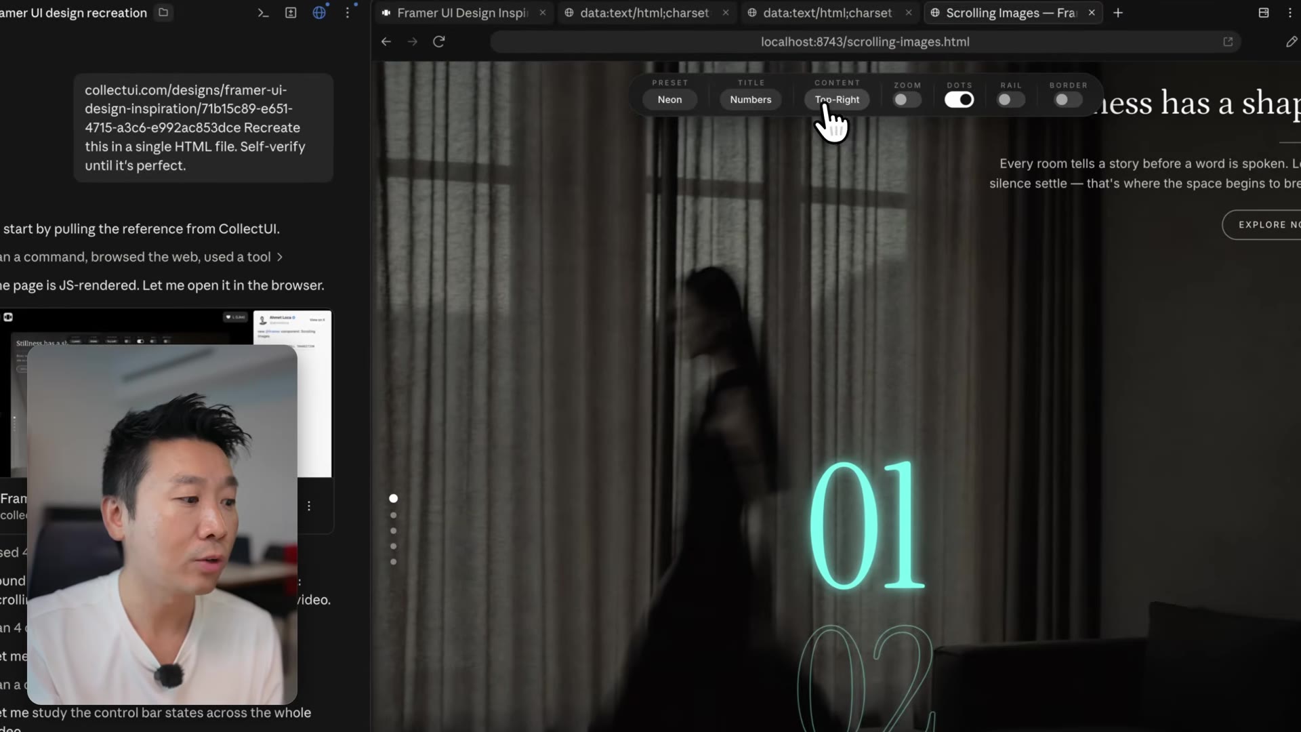Open the left panel's three-dot menu
The height and width of the screenshot is (732, 1301).
(x=348, y=13)
